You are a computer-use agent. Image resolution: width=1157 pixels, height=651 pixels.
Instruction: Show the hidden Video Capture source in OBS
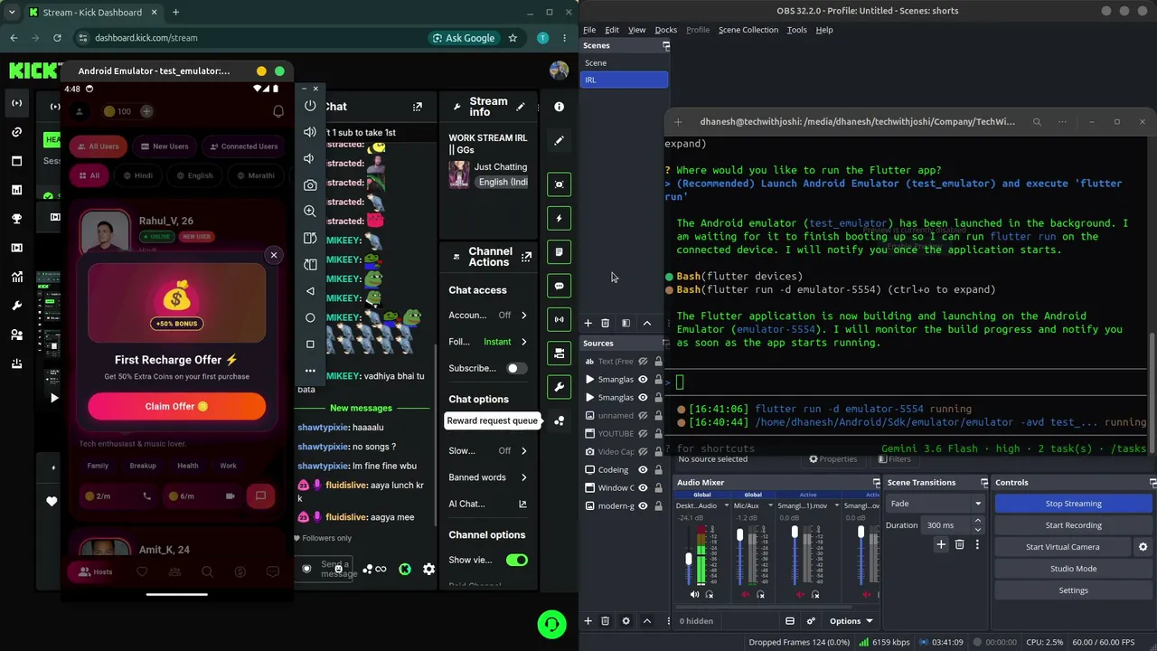click(x=643, y=452)
